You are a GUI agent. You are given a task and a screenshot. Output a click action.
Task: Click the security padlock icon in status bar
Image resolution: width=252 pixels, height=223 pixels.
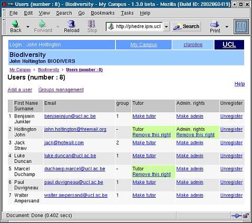[246, 216]
